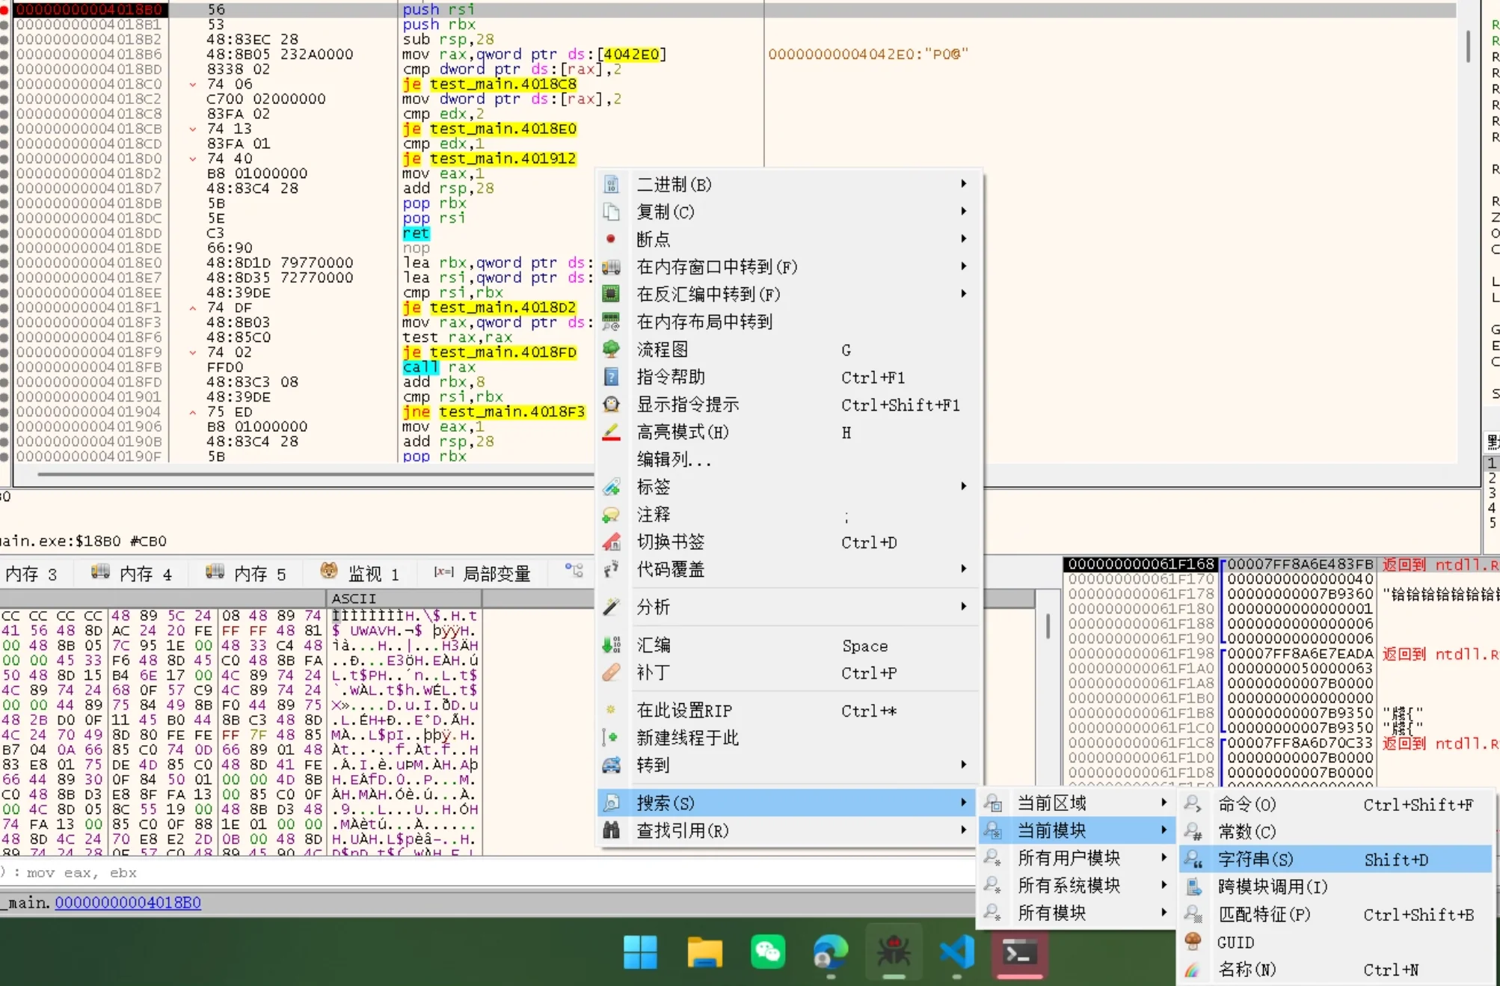Open Visual Studio Code from taskbar
1500x986 pixels.
click(x=957, y=953)
